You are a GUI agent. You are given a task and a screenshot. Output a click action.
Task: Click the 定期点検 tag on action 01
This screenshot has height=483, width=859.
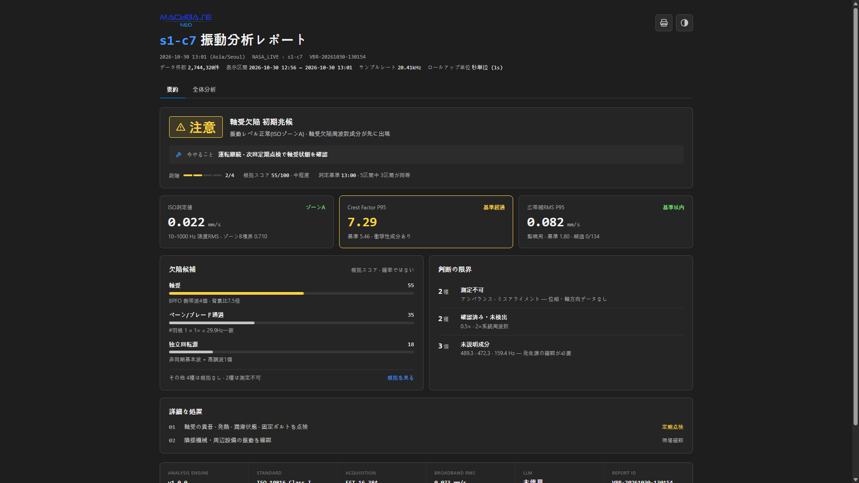672,427
